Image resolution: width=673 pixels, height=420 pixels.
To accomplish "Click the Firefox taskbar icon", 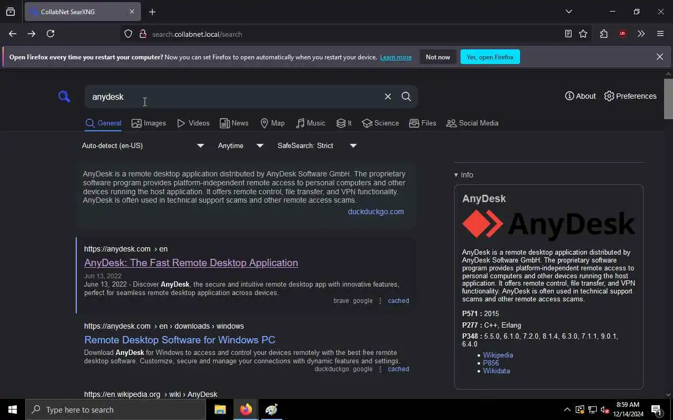I will pyautogui.click(x=246, y=409).
